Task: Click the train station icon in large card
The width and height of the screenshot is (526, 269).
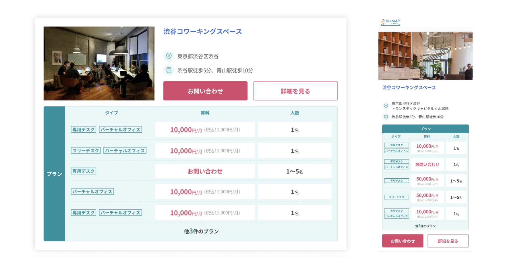Action: (x=169, y=70)
